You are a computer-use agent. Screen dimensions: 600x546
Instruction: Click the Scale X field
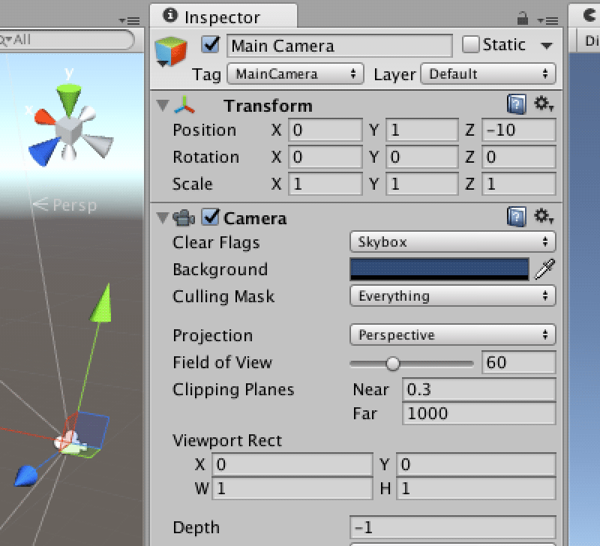[x=325, y=184]
